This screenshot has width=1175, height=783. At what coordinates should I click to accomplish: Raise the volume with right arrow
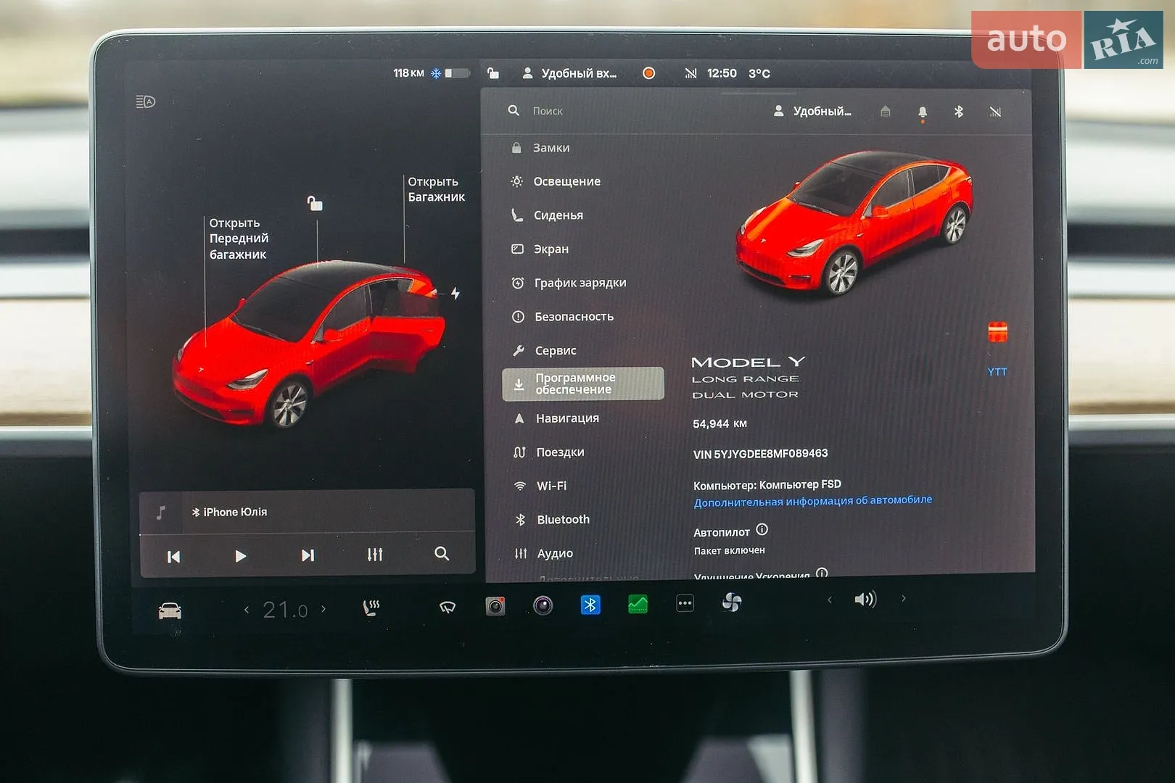tap(904, 598)
